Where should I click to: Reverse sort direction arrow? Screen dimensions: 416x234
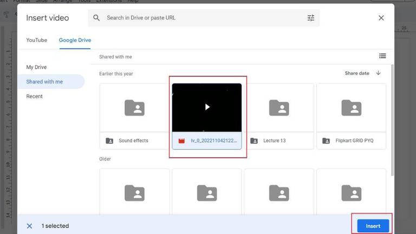pos(378,73)
